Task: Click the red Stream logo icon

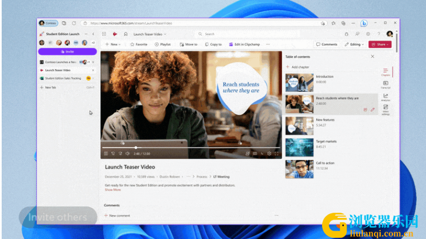Action: (x=115, y=34)
